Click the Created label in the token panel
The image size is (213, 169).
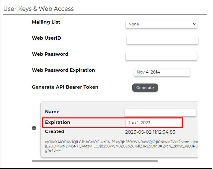click(55, 131)
